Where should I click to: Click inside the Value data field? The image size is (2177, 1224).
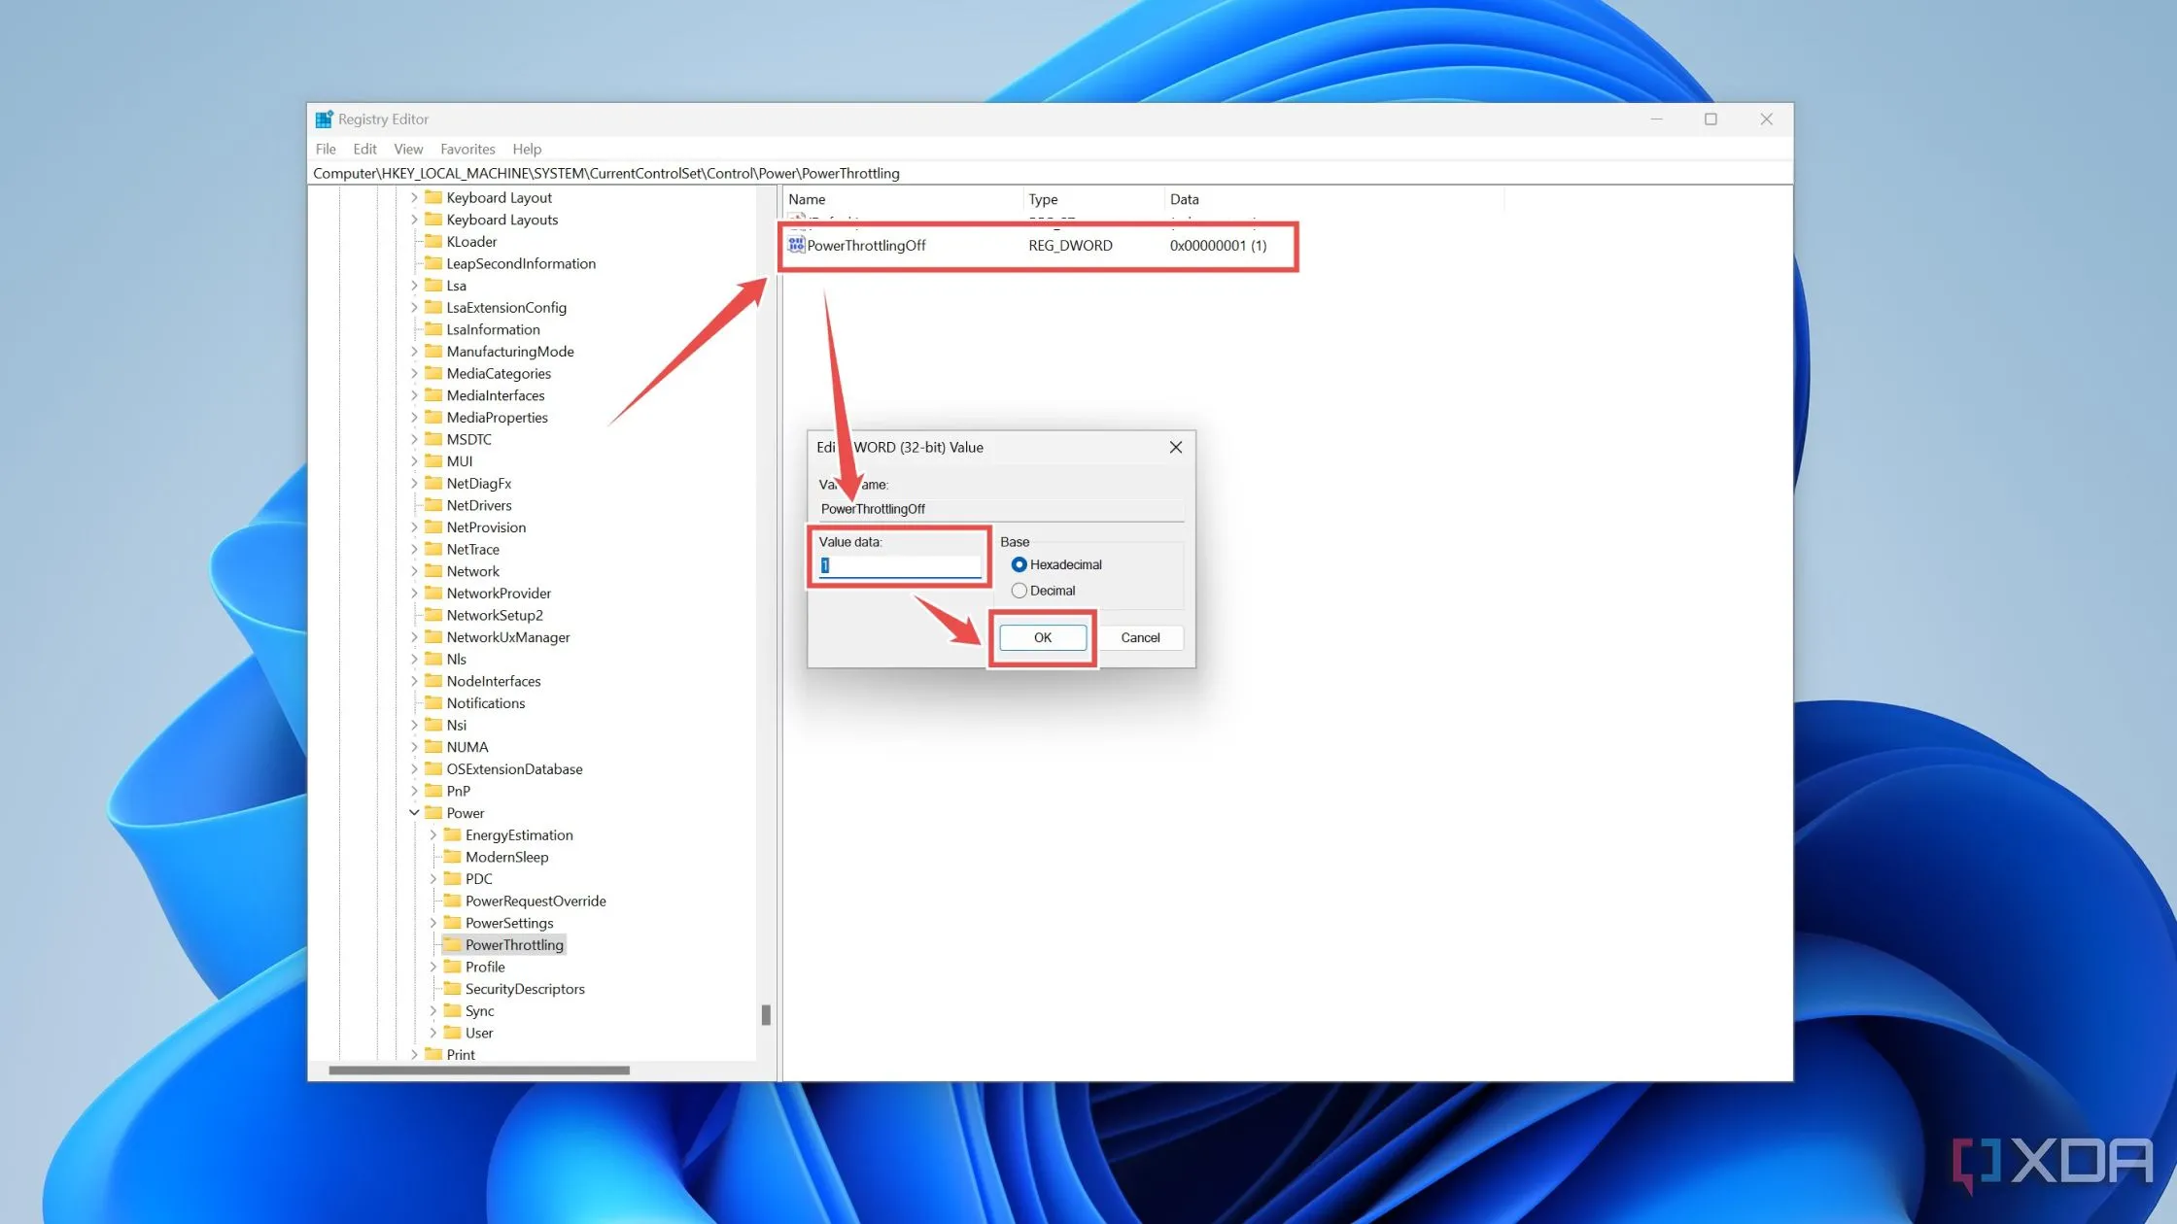click(896, 564)
